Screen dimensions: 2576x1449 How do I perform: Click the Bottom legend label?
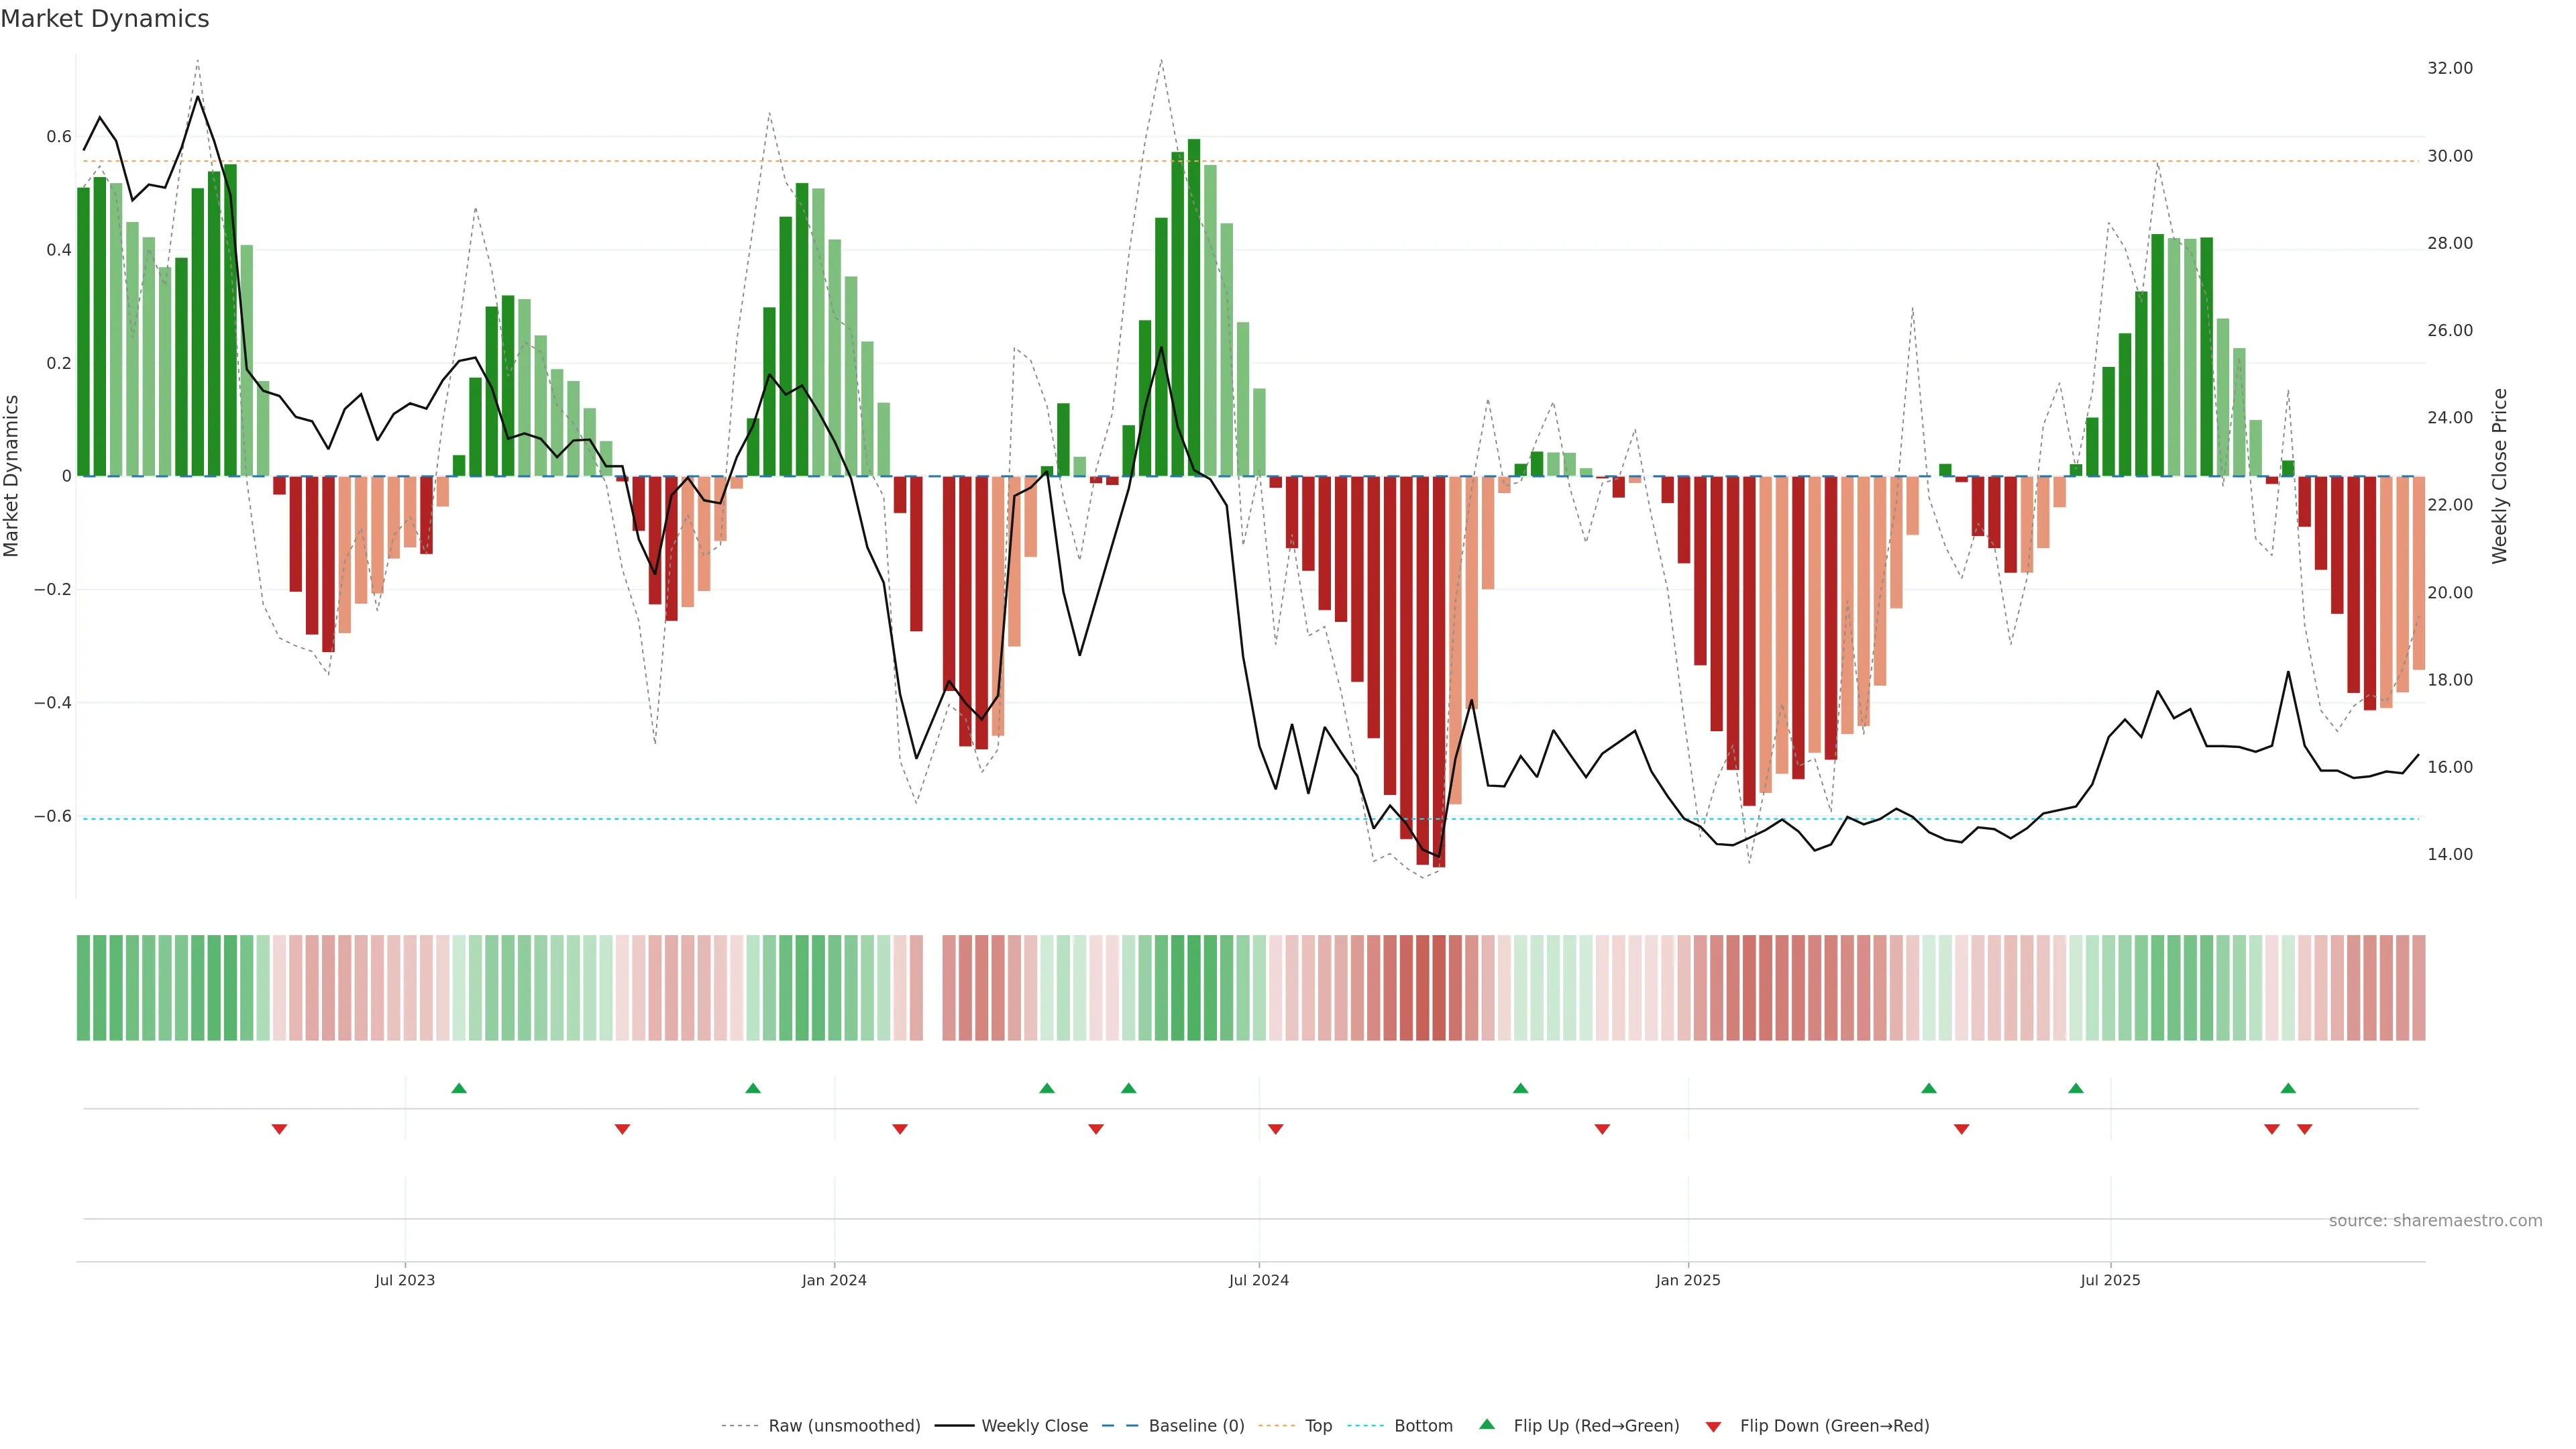1423,1426
